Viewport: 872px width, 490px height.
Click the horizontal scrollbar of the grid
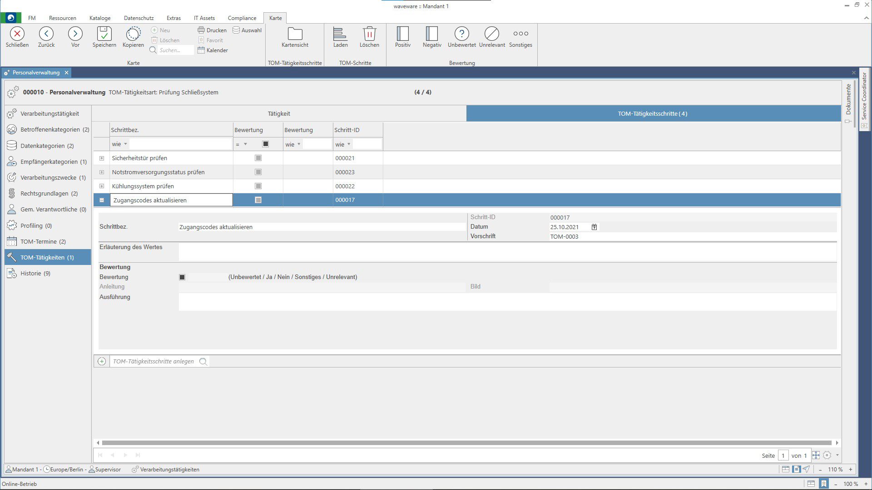[466, 442]
